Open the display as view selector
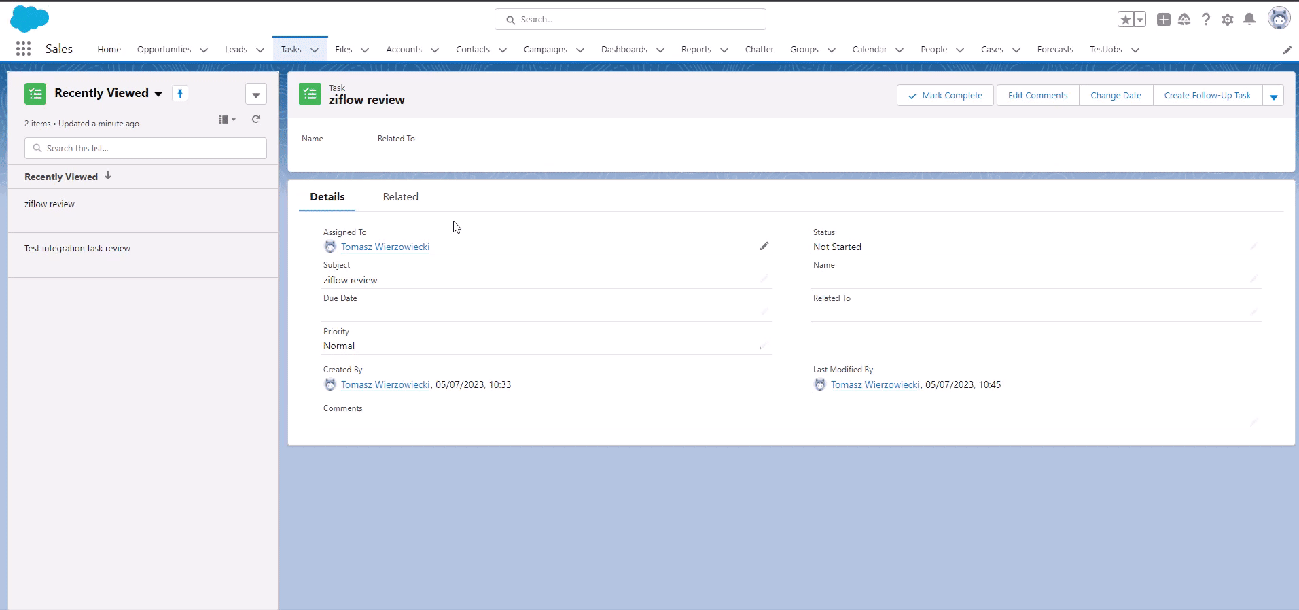 [227, 120]
